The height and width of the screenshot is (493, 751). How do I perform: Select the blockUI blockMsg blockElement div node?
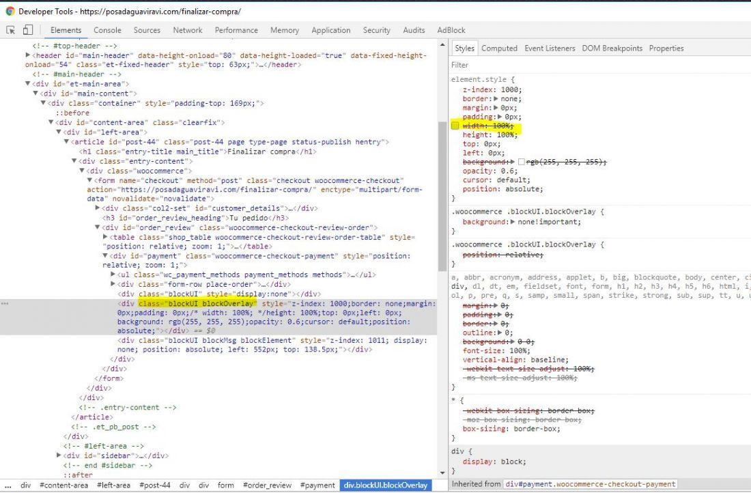pos(272,345)
